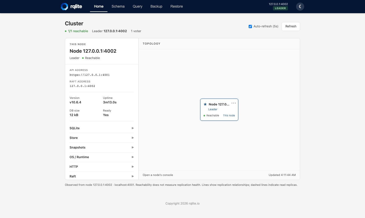Expand the Raft section

pyautogui.click(x=102, y=176)
